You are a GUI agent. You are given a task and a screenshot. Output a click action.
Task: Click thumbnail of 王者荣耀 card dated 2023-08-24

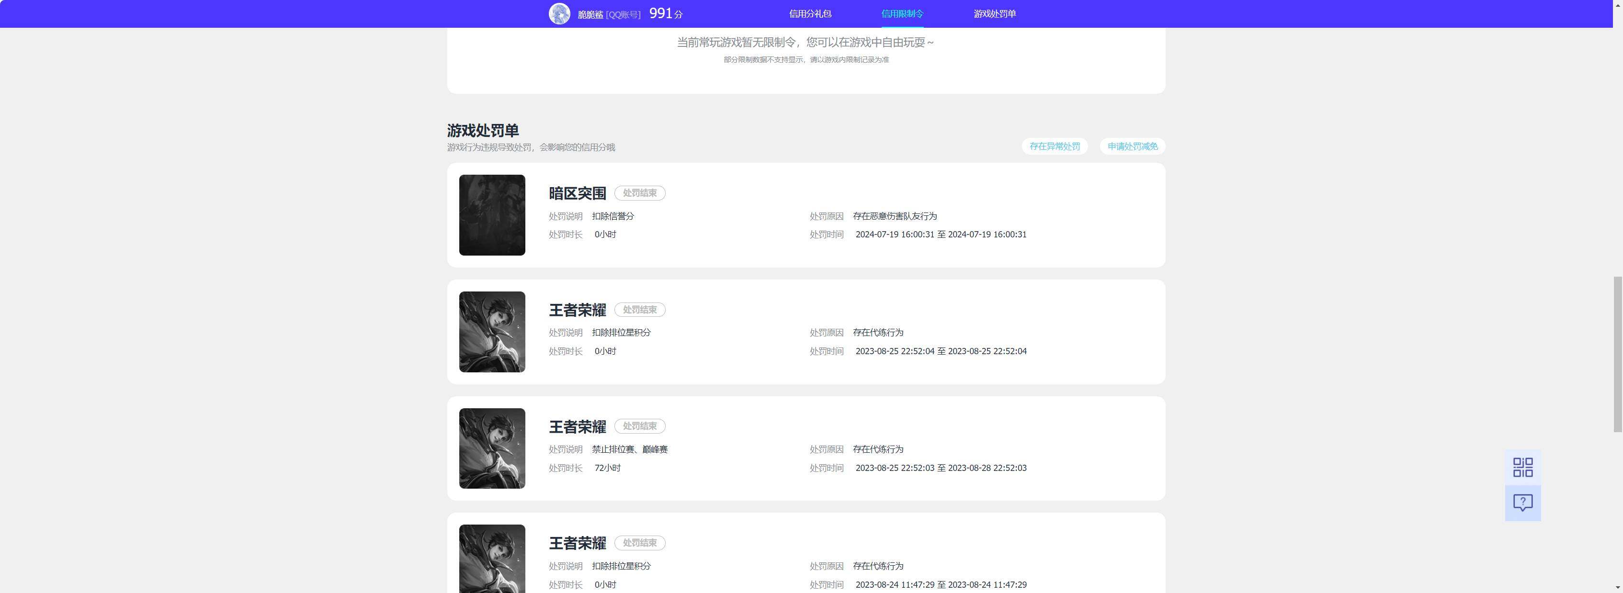(492, 559)
